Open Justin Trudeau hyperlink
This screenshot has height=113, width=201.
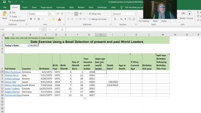(12, 89)
